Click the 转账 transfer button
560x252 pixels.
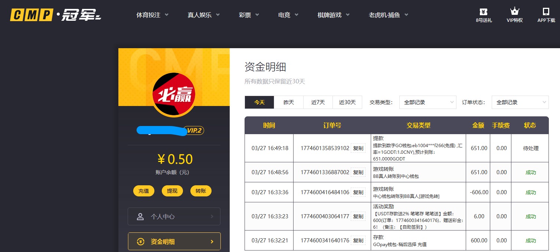click(201, 191)
